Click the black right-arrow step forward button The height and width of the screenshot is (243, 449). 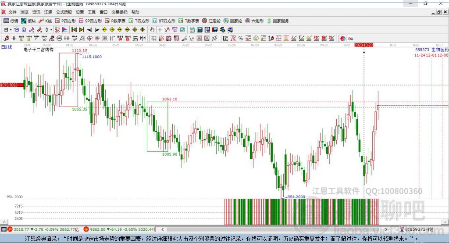click(x=96, y=30)
